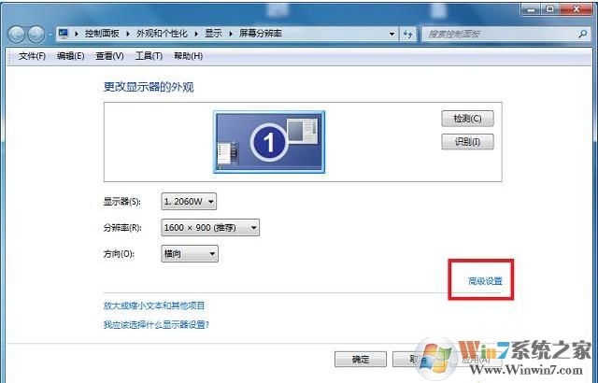Close the screen resolution window
This screenshot has height=383, width=598.
tap(577, 9)
